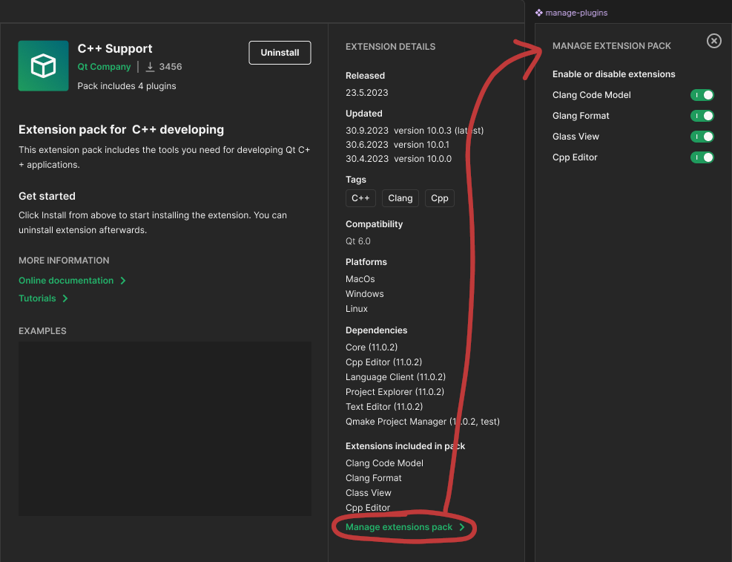The height and width of the screenshot is (562, 732).
Task: Select the Clang tag
Action: 400,198
